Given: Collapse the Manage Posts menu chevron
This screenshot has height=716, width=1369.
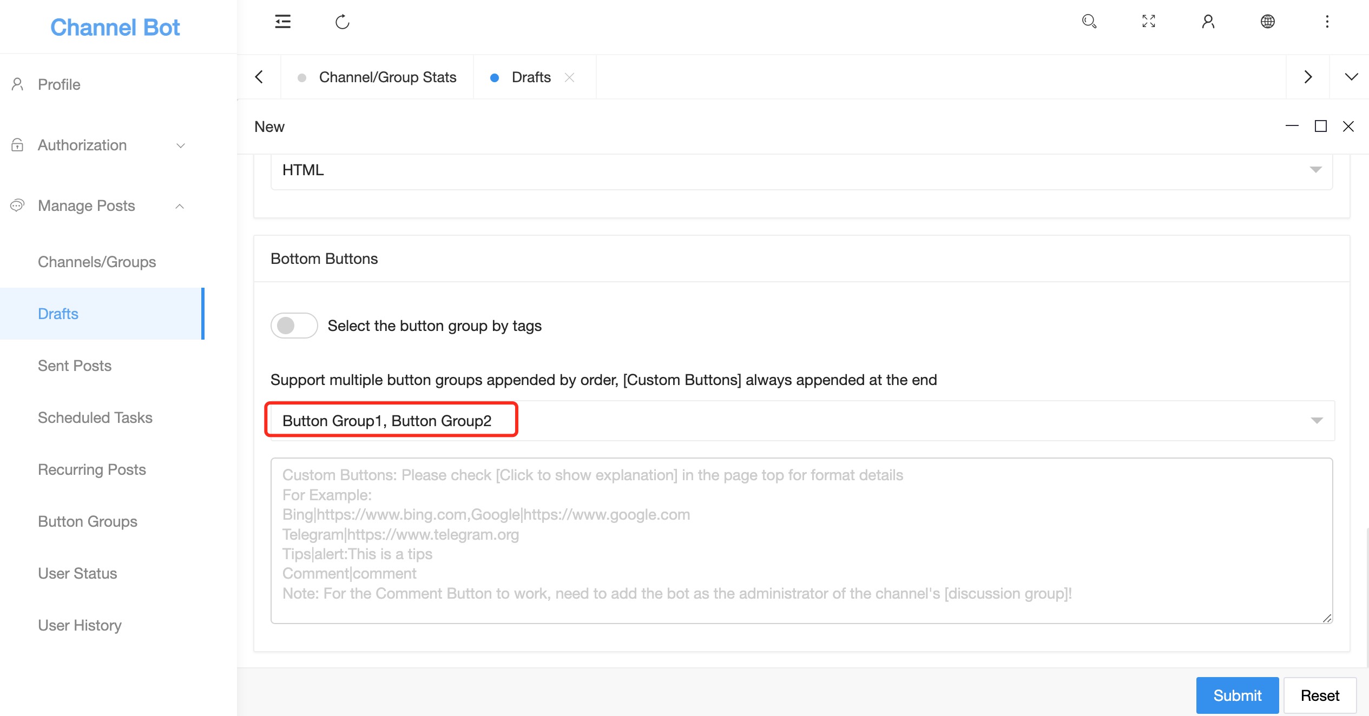Looking at the screenshot, I should (x=180, y=206).
